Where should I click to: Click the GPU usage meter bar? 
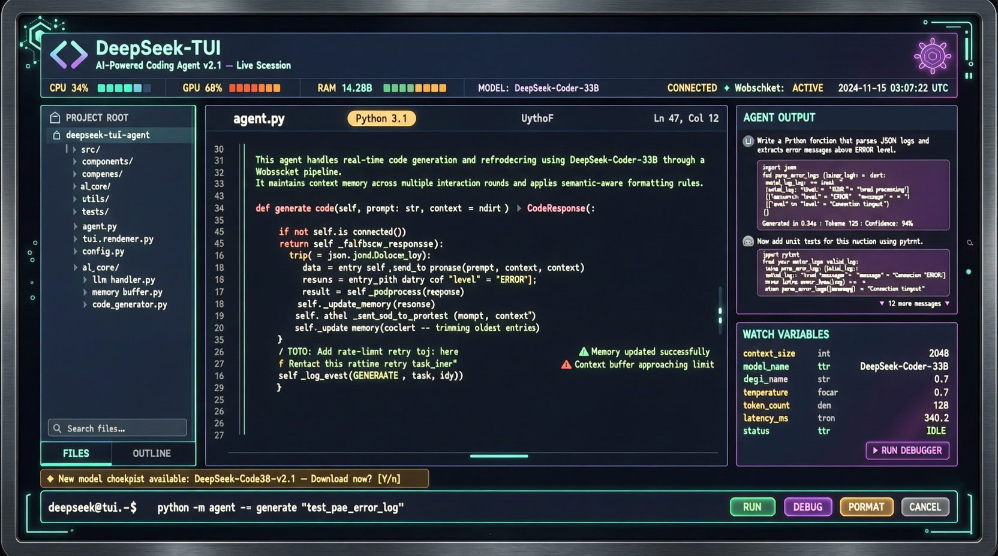pyautogui.click(x=255, y=88)
